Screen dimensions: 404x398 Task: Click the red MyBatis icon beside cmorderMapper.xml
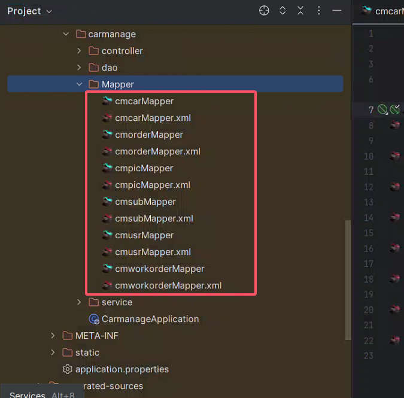click(x=107, y=151)
